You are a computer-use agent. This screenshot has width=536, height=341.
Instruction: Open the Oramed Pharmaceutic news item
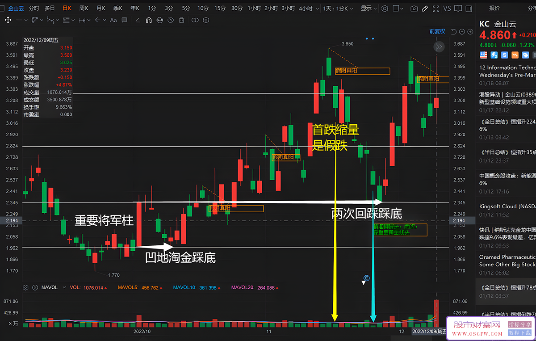click(x=507, y=264)
